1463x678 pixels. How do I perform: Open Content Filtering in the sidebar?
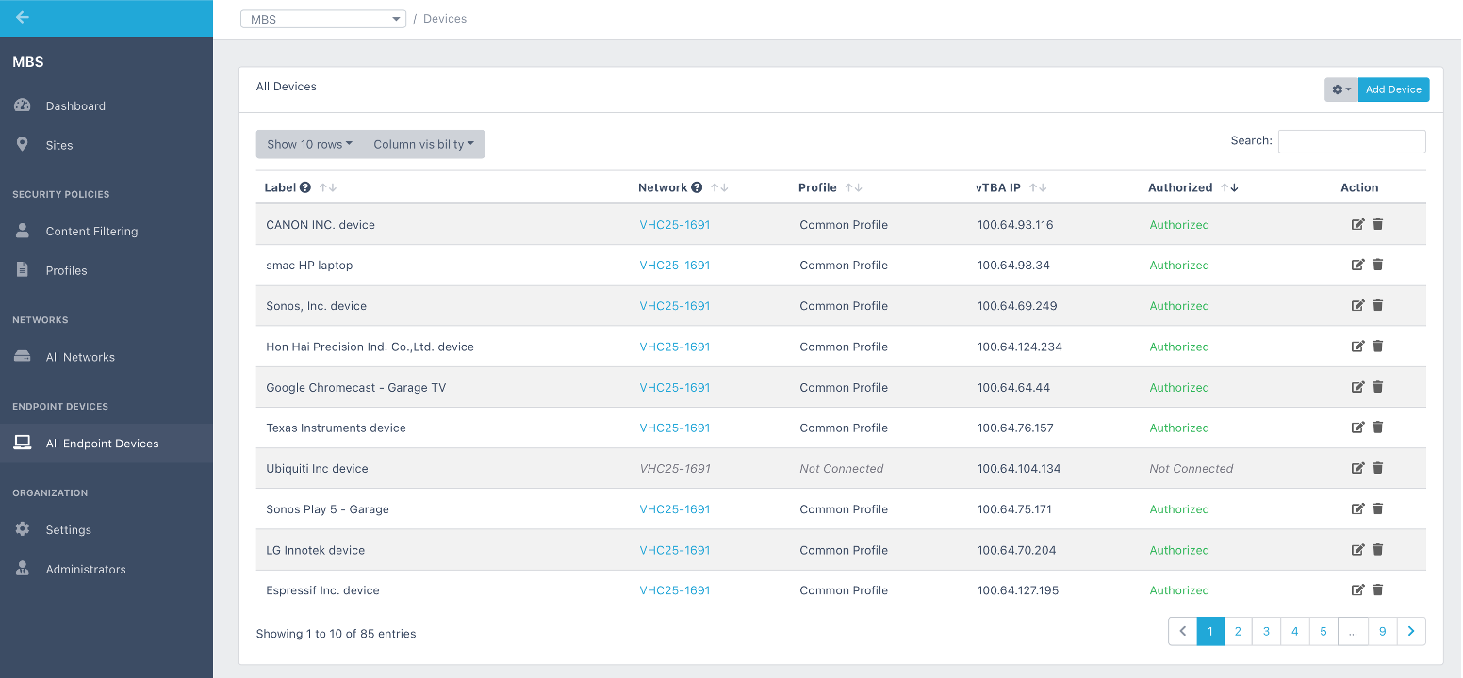(x=91, y=232)
